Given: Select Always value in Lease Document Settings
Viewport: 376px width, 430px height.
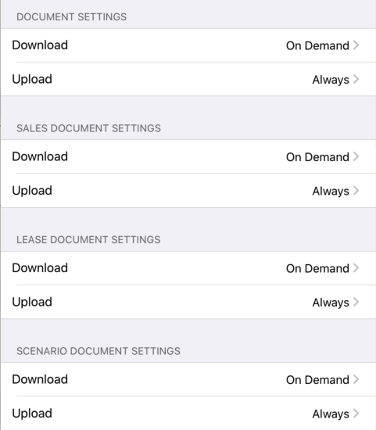Looking at the screenshot, I should (x=331, y=303).
